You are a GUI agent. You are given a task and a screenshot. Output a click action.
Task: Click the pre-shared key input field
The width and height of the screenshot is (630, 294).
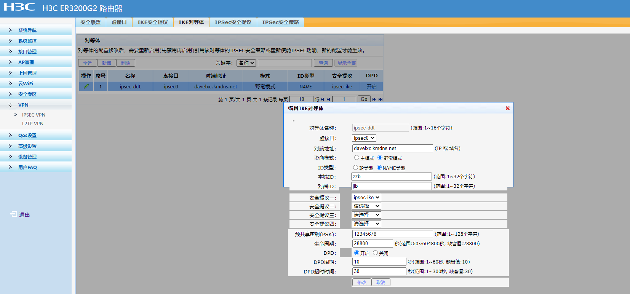point(392,234)
